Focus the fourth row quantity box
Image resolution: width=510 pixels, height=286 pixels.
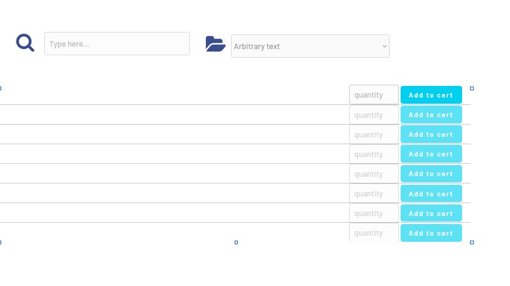pyautogui.click(x=374, y=154)
